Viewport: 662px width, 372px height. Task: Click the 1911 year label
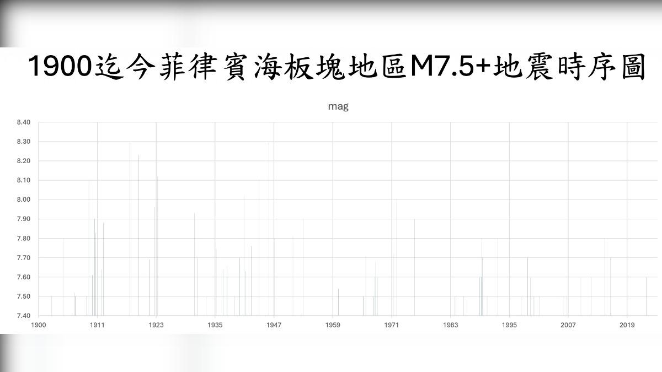click(97, 325)
